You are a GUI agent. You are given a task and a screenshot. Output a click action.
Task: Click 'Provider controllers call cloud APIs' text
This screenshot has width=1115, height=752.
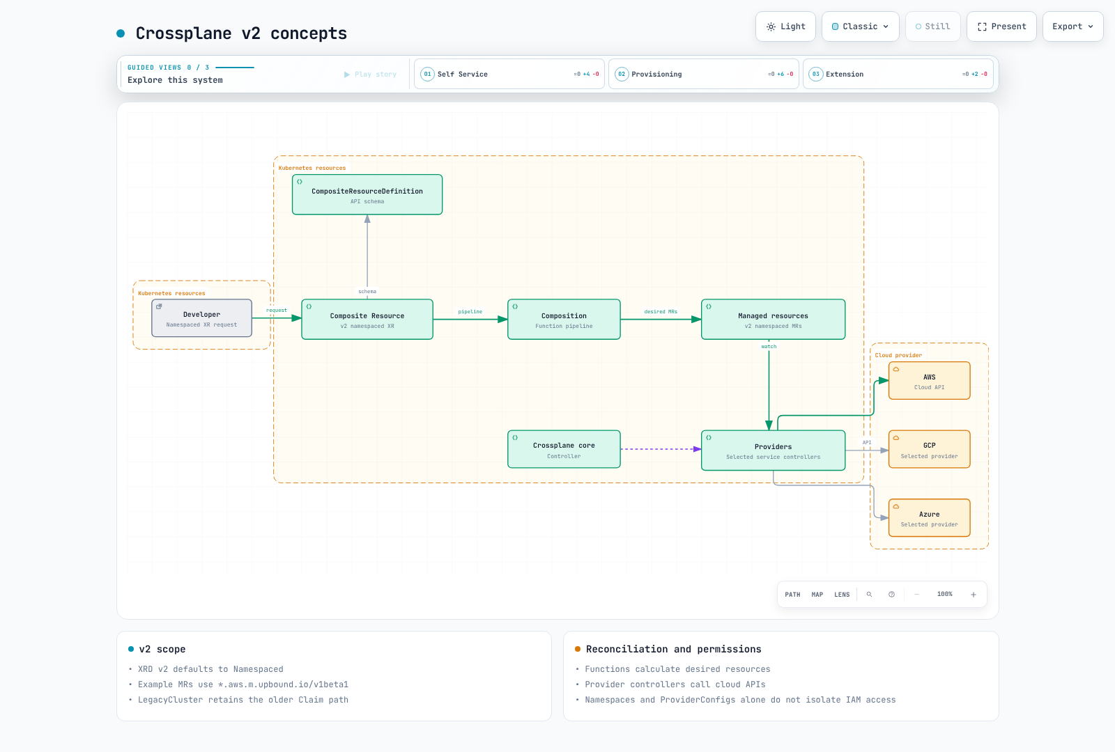pyautogui.click(x=675, y=684)
